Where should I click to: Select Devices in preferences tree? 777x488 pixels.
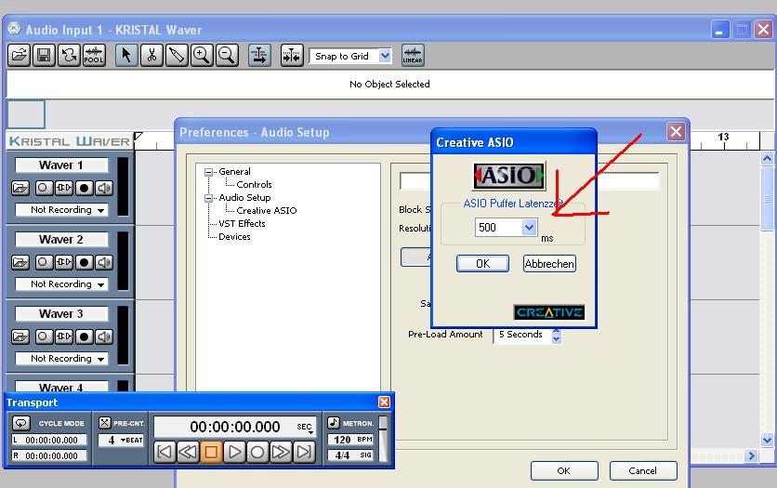[x=234, y=237]
